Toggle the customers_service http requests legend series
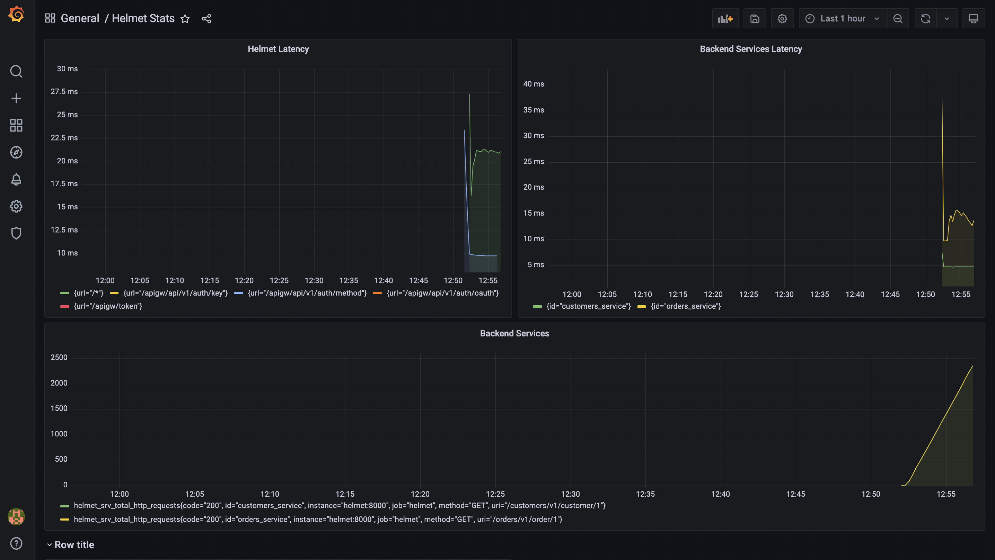This screenshot has width=995, height=560. coord(340,505)
